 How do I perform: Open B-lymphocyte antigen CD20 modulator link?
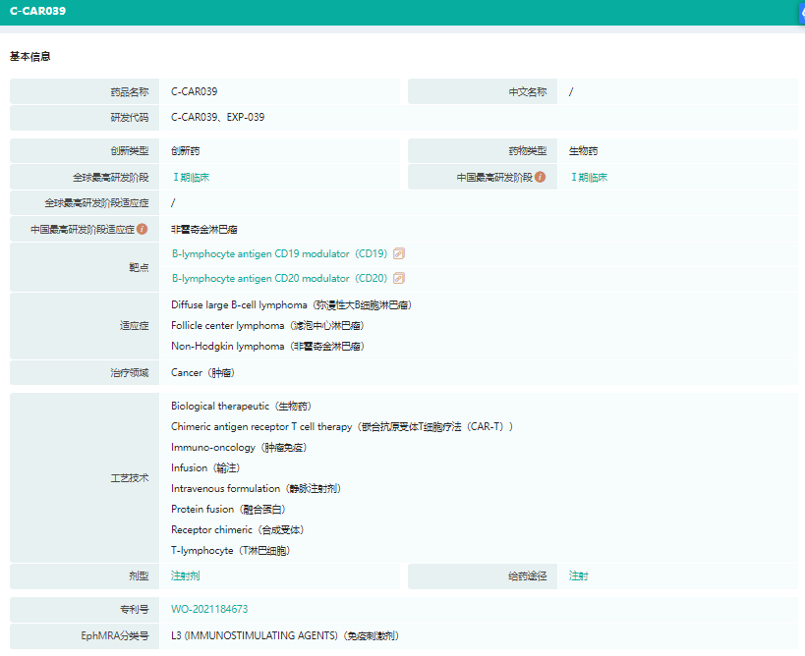pos(279,278)
